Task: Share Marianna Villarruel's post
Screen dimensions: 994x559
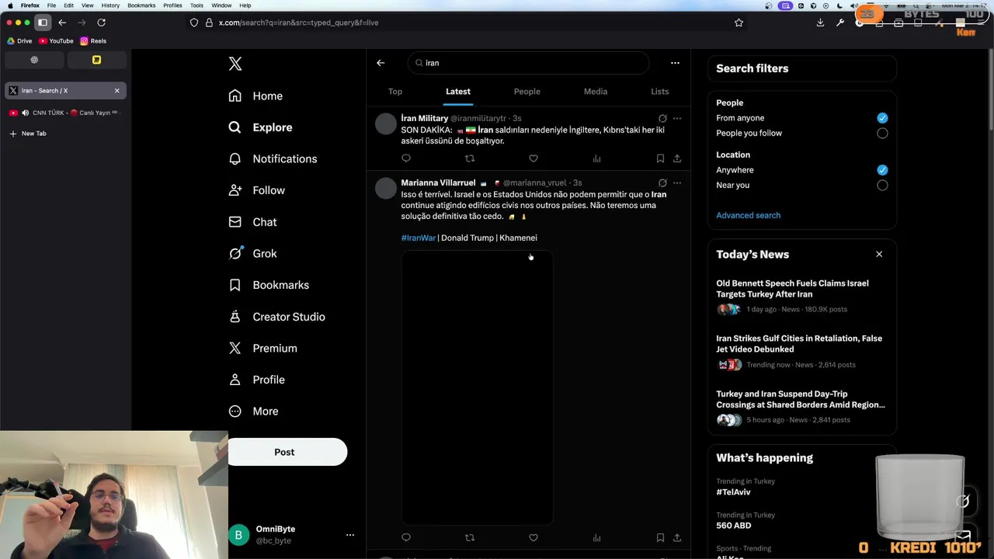Action: coord(677,537)
